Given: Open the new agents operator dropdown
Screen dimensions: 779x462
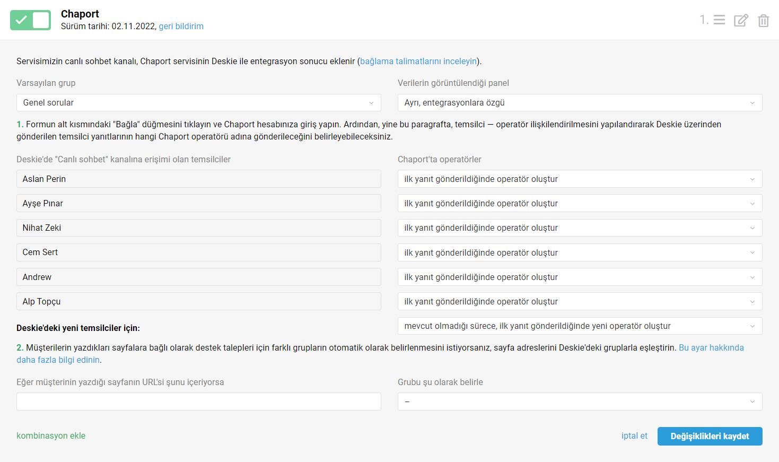Looking at the screenshot, I should [580, 326].
